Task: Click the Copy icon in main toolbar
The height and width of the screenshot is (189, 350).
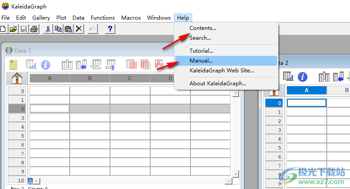Action: pyautogui.click(x=58, y=29)
